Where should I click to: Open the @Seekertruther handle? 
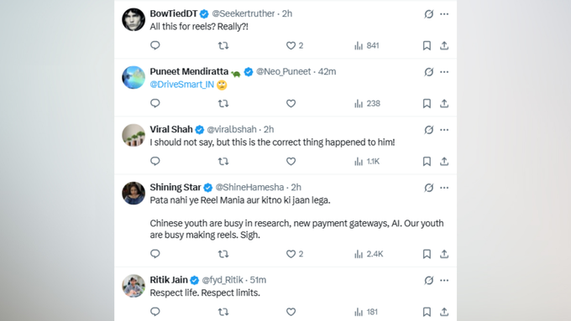pos(243,13)
